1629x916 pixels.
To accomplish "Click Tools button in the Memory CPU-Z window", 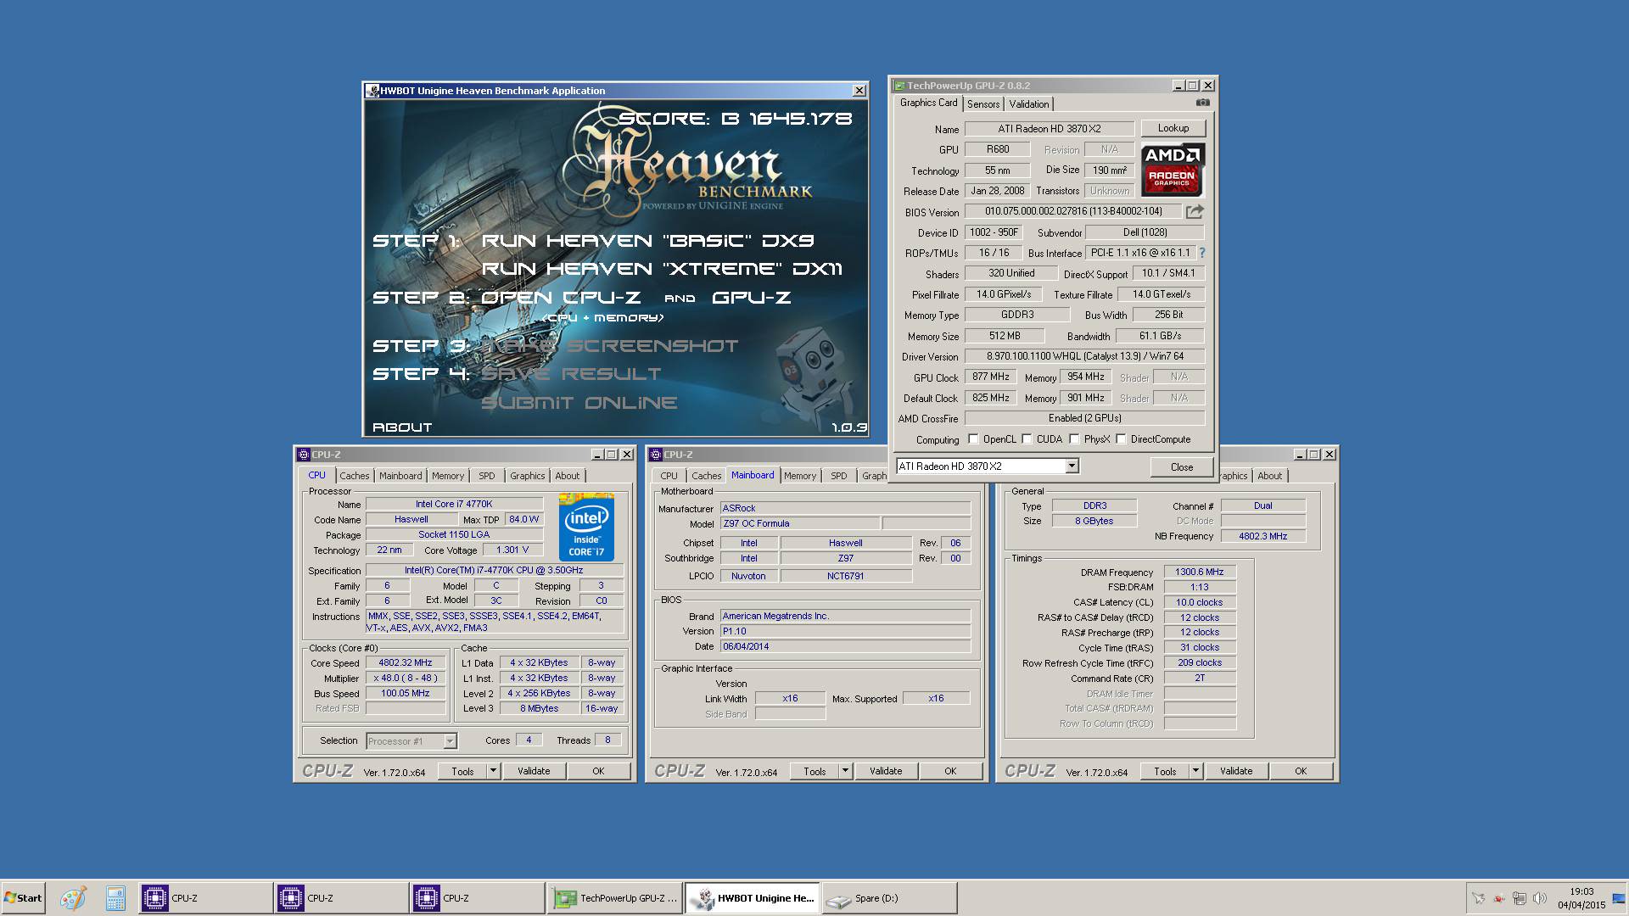I will (1165, 771).
